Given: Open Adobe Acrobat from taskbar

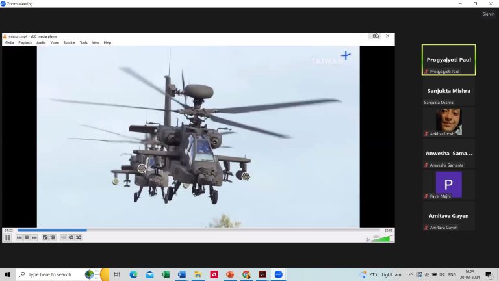Looking at the screenshot, I should (x=262, y=274).
